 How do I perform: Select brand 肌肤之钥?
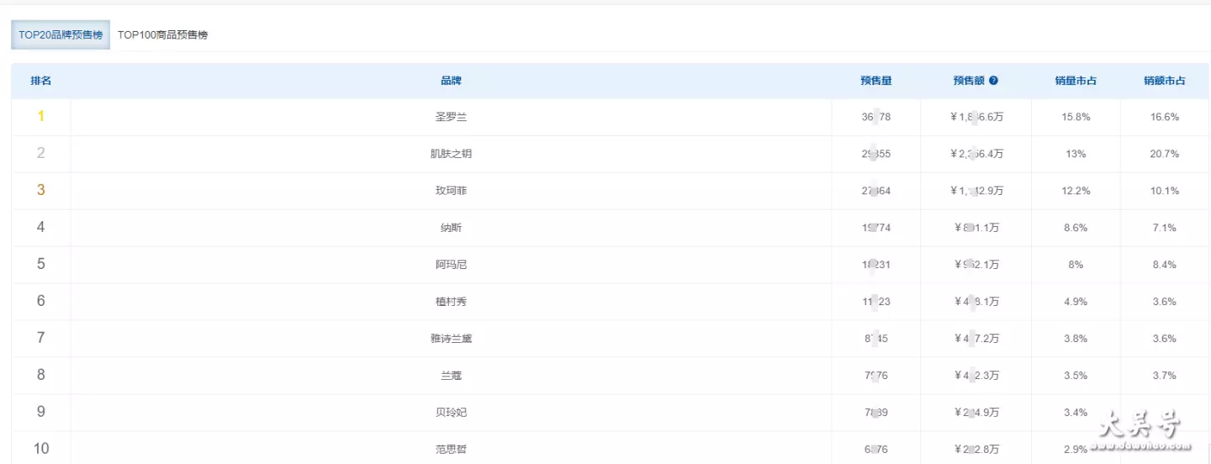[452, 155]
